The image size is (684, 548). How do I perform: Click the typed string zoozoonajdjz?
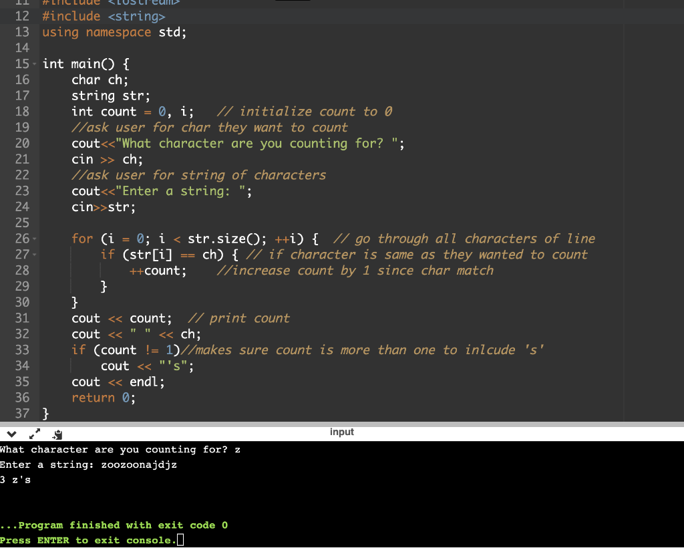point(140,464)
